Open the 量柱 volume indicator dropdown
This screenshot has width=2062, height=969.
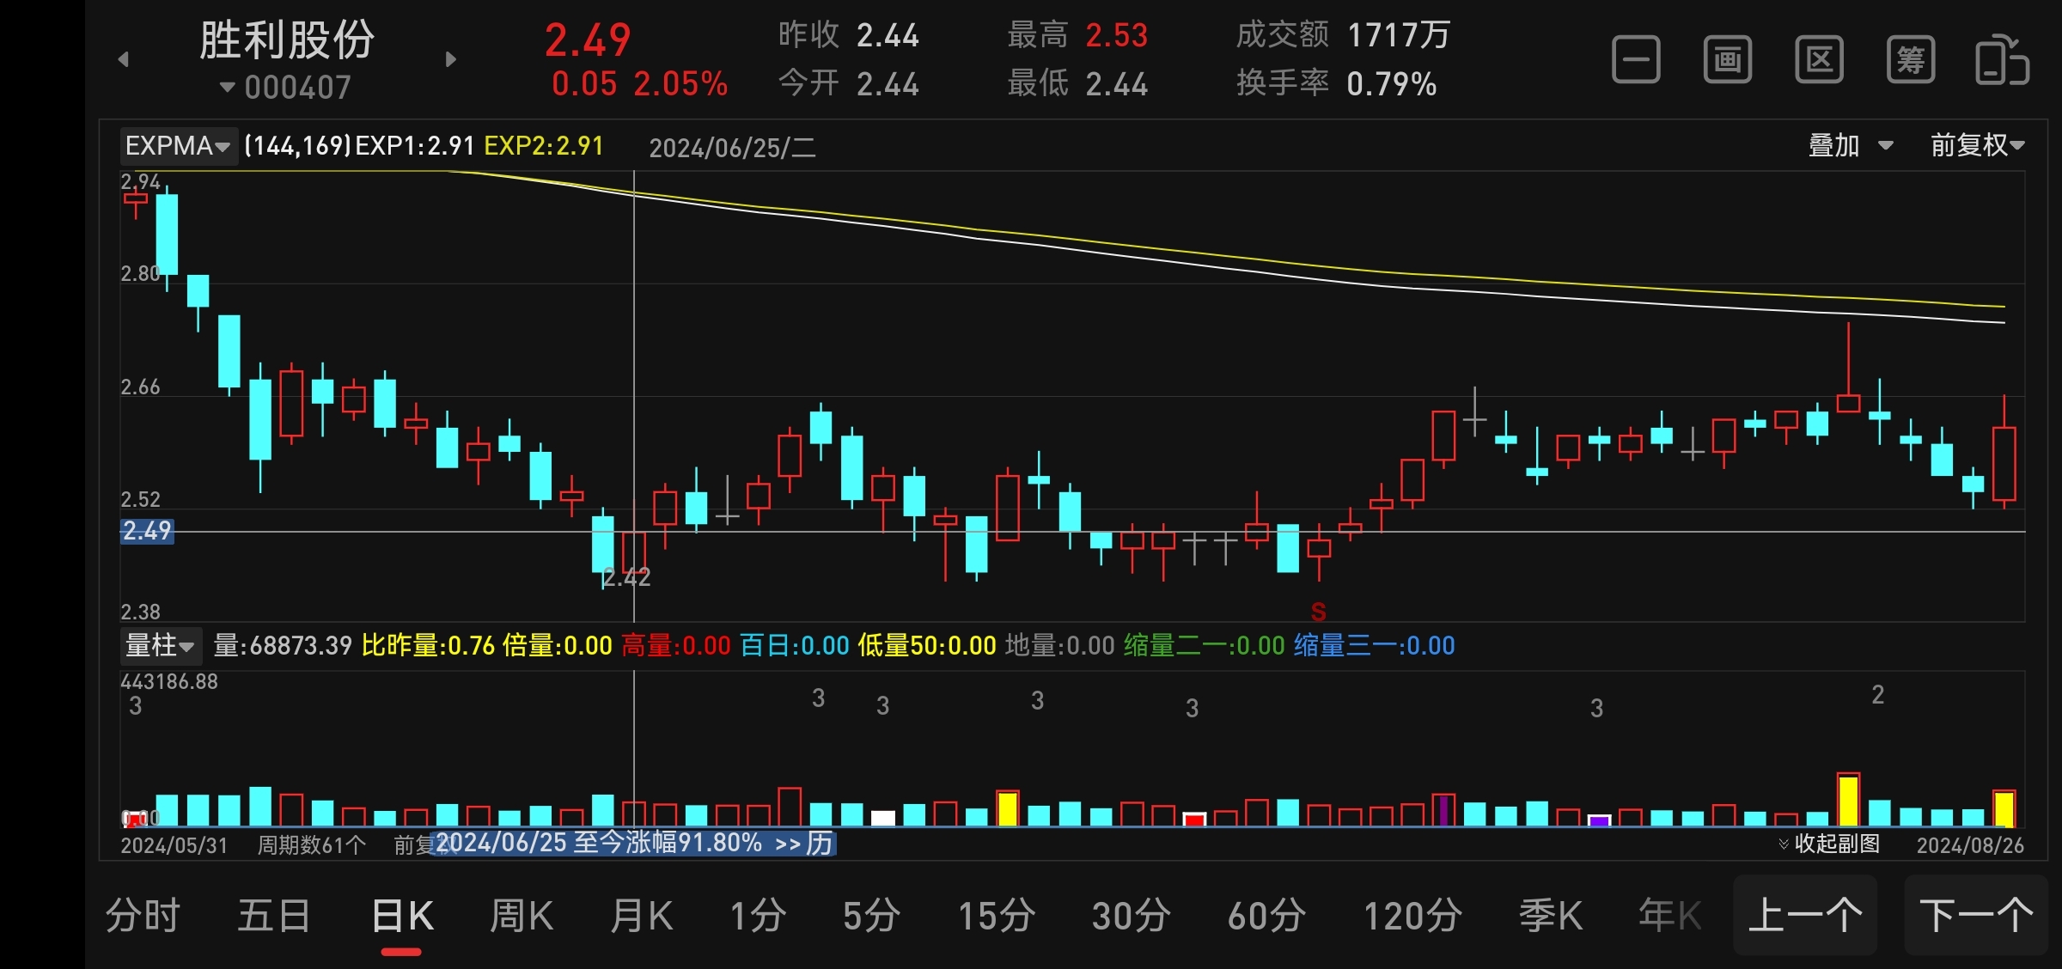[160, 645]
